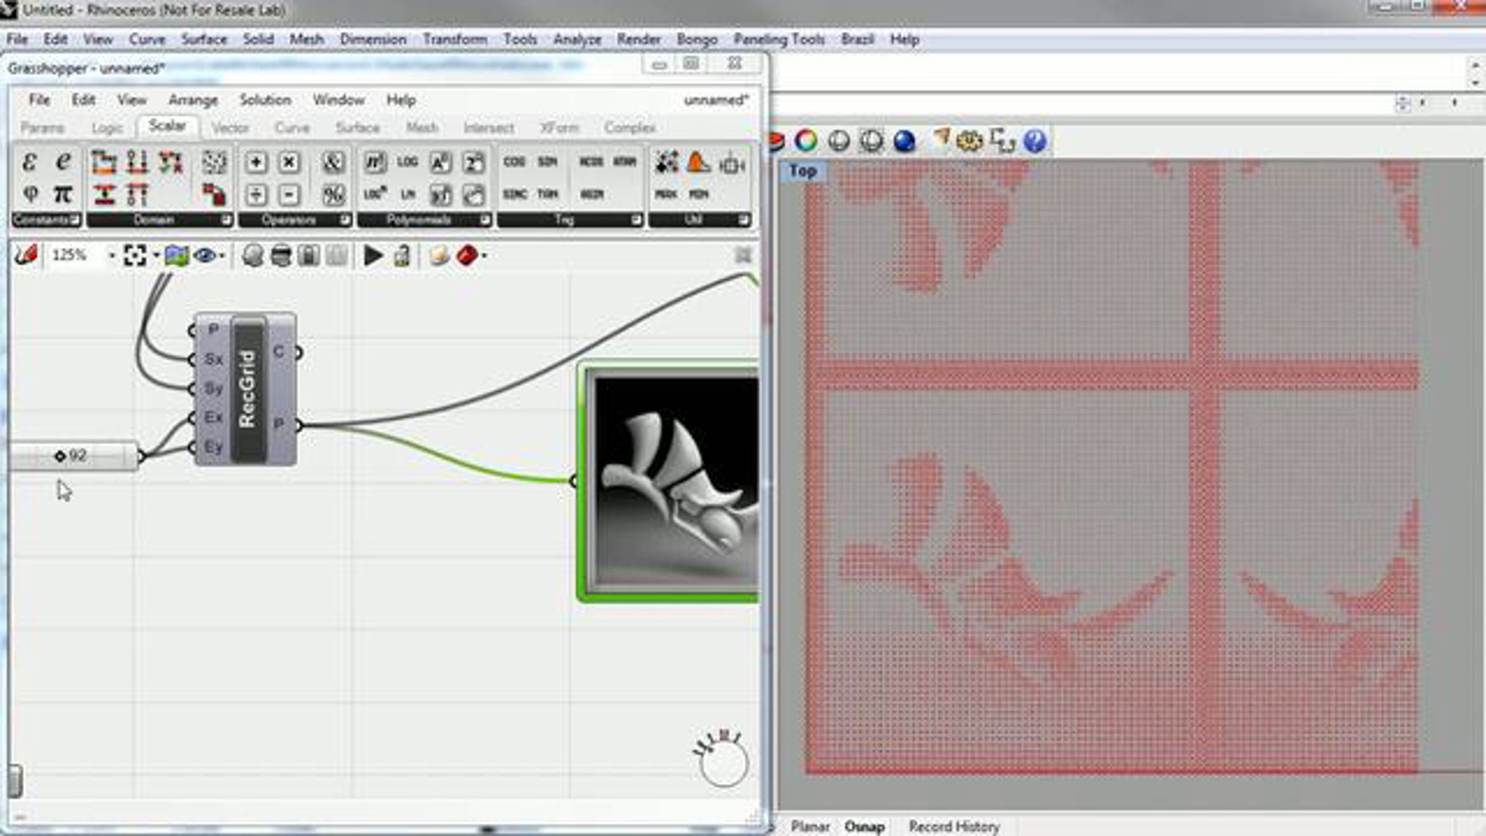Open dropdown arrow beside zoom extents icon
This screenshot has width=1486, height=836.
(156, 255)
